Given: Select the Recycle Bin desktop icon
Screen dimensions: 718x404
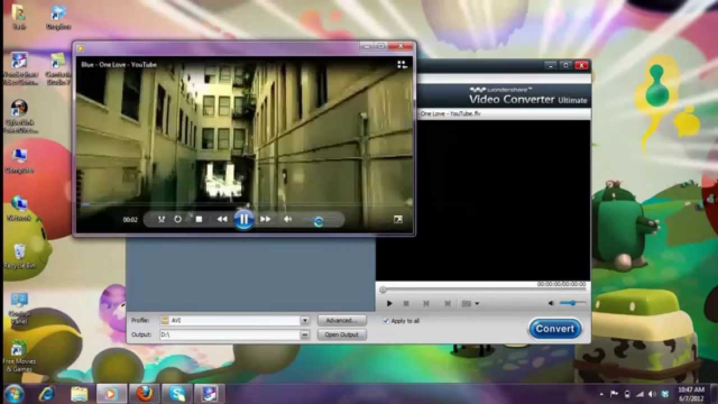Looking at the screenshot, I should pyautogui.click(x=20, y=256).
